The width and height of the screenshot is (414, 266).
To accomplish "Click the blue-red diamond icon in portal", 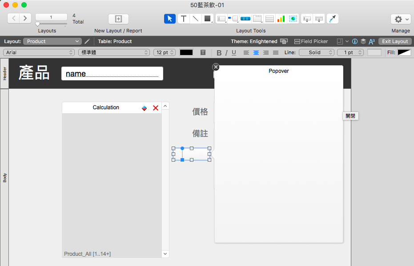I will click(x=144, y=108).
